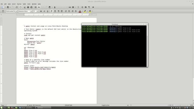Open the Paragraph Style dropdown arrow
The width and height of the screenshot is (194, 109).
click(x=16, y=11)
